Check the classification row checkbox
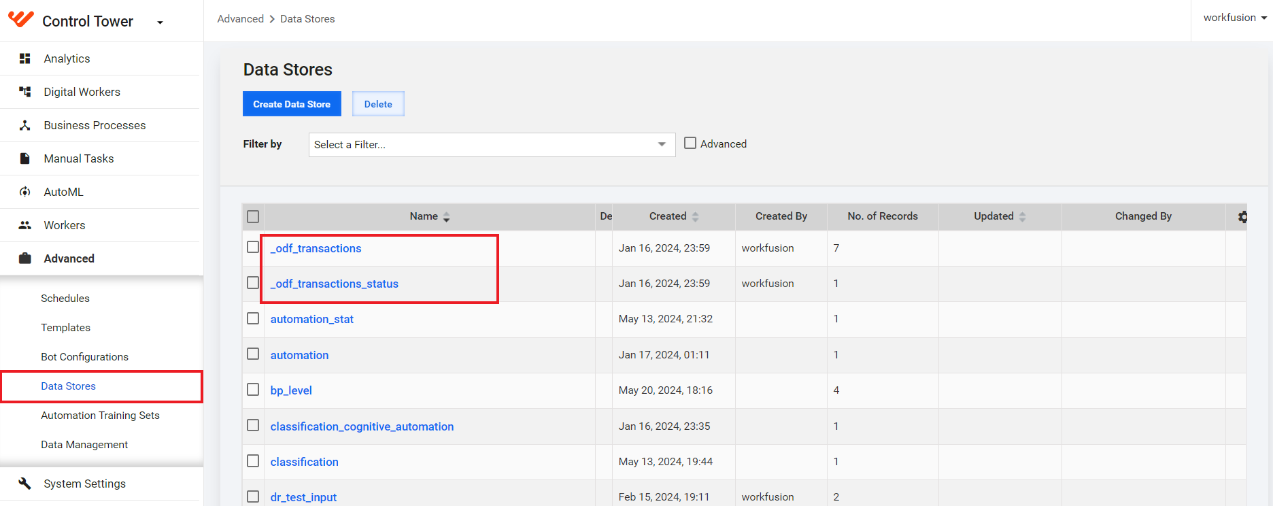 [x=253, y=460]
